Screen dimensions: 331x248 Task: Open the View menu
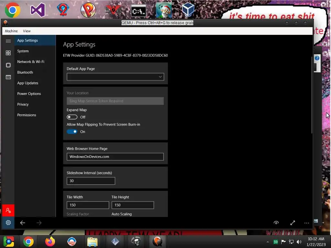tap(27, 31)
